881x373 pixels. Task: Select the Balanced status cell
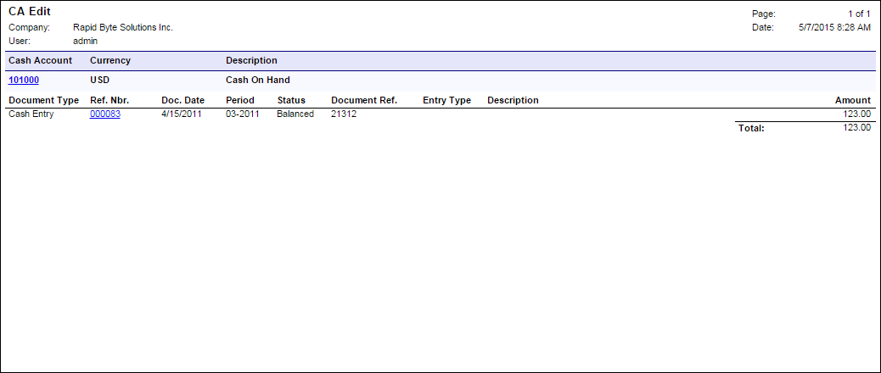(295, 114)
